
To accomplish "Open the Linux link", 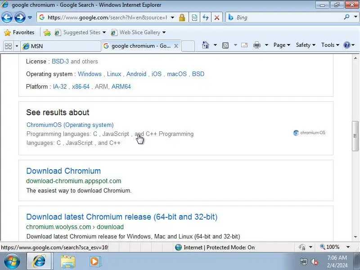I will point(114,74).
